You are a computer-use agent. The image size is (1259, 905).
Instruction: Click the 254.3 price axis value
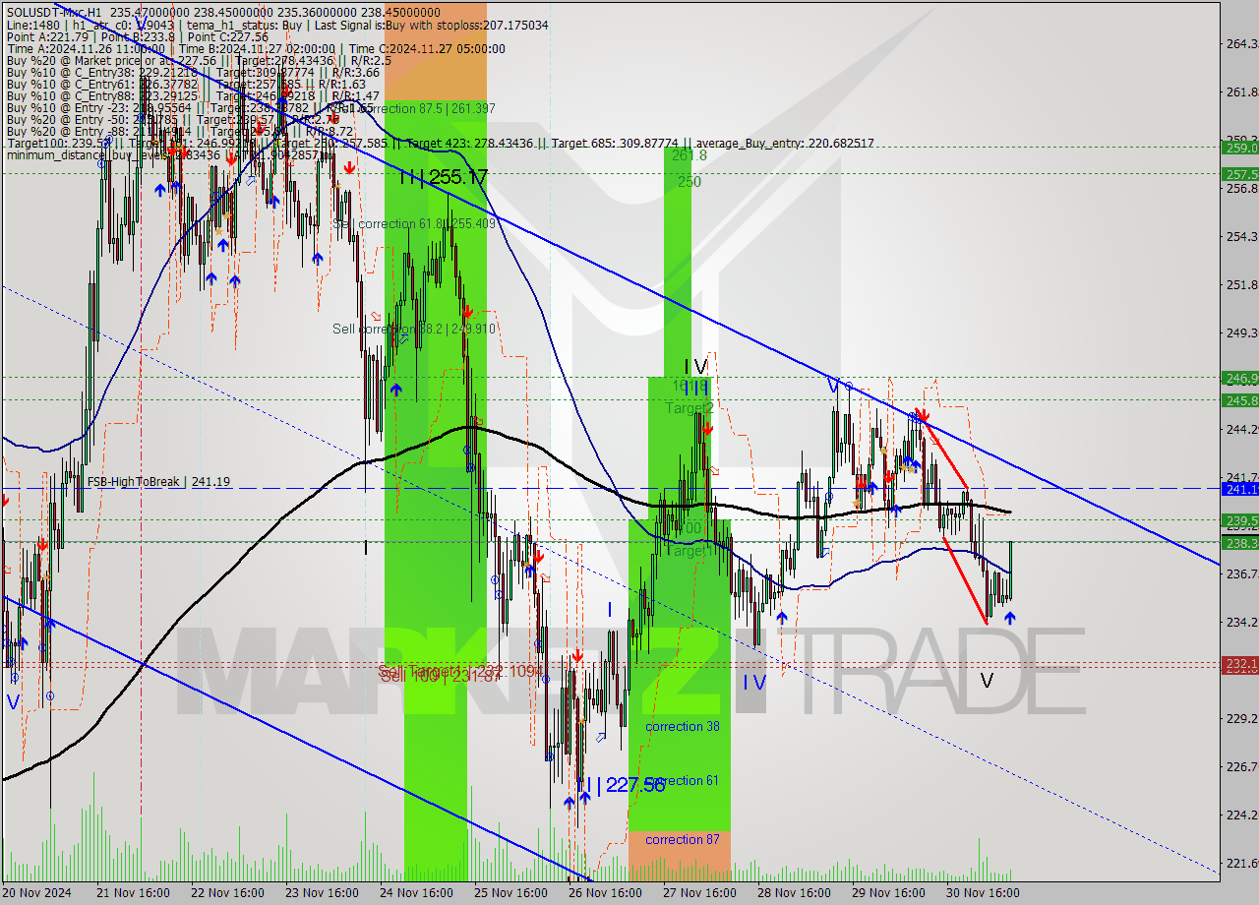coord(1240,236)
